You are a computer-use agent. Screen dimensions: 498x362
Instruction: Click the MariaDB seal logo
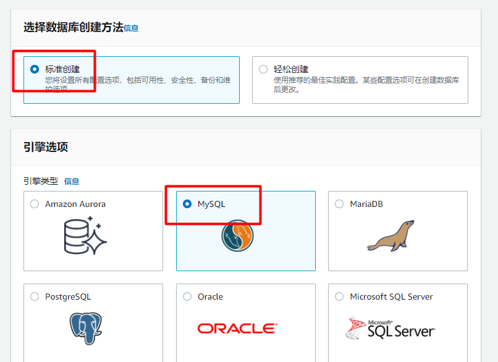(391, 235)
